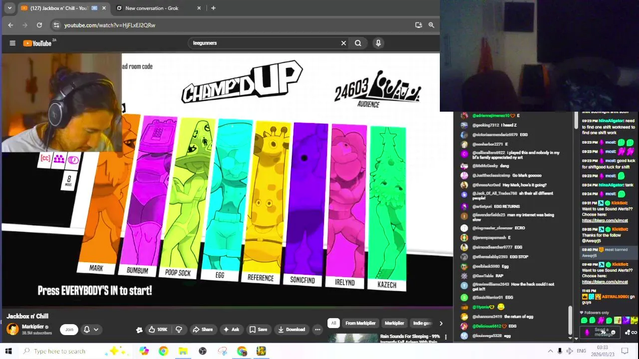
Task: Expand the browser tab search dropdown
Action: [x=9, y=8]
